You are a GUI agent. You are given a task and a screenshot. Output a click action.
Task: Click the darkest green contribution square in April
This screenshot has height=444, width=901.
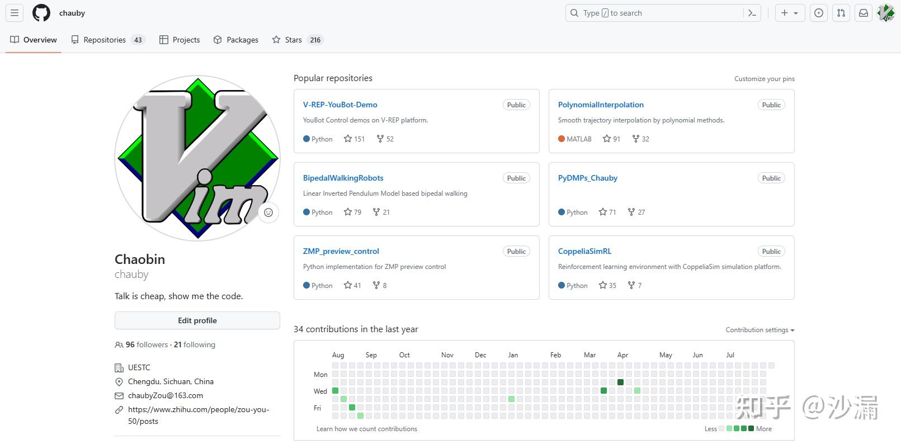click(620, 382)
